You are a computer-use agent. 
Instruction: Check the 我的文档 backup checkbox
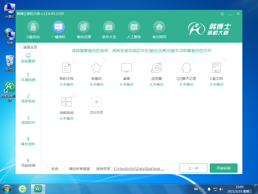[74, 61]
